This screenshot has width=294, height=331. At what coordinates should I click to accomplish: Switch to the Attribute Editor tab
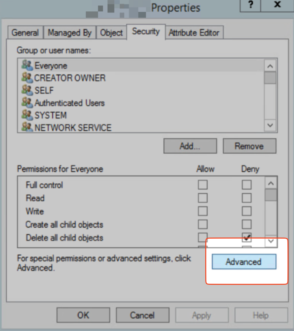tap(194, 33)
